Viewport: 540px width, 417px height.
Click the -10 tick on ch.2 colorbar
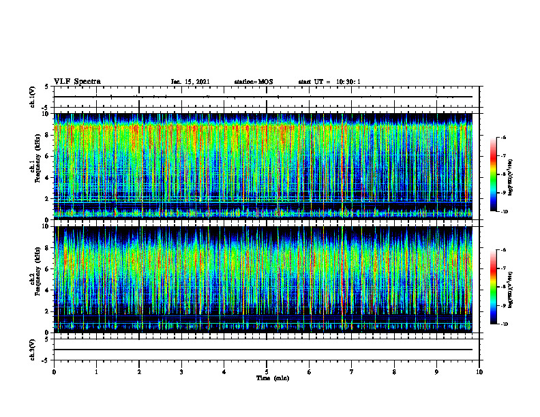pyautogui.click(x=504, y=324)
